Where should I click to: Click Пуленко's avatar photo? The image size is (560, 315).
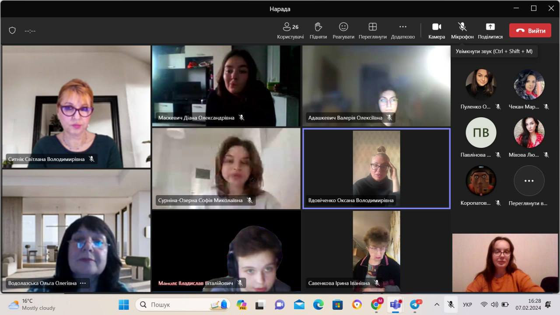(481, 84)
